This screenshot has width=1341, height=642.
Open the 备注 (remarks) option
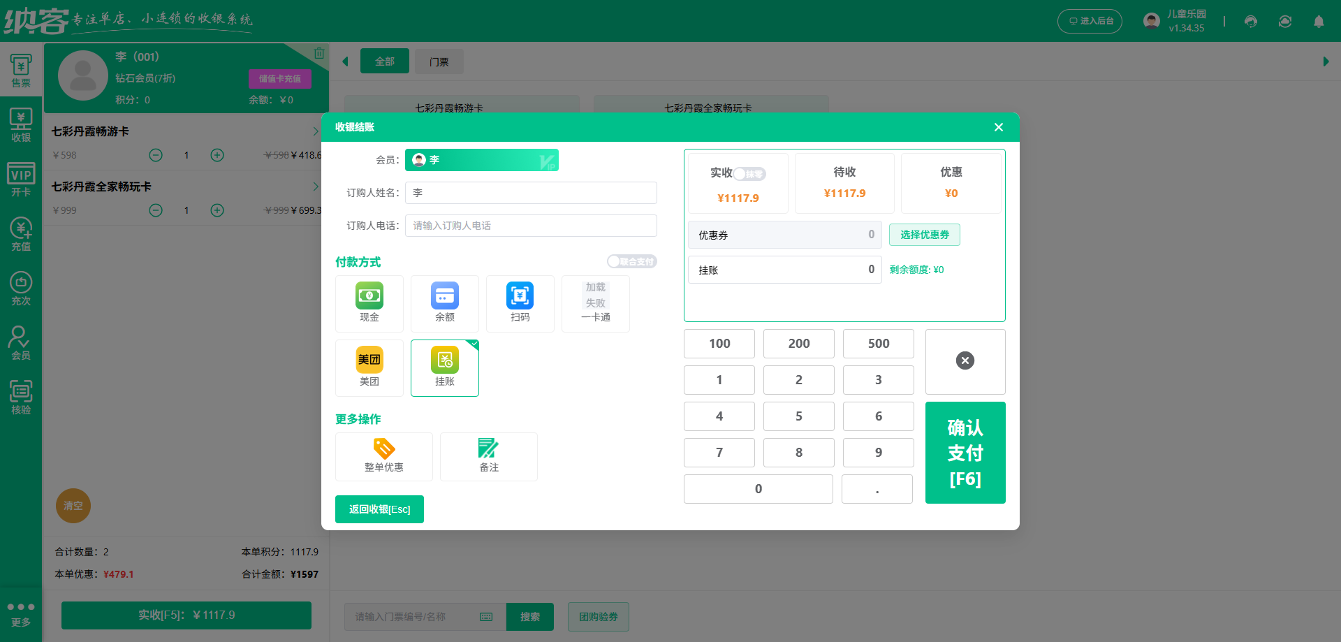(488, 456)
